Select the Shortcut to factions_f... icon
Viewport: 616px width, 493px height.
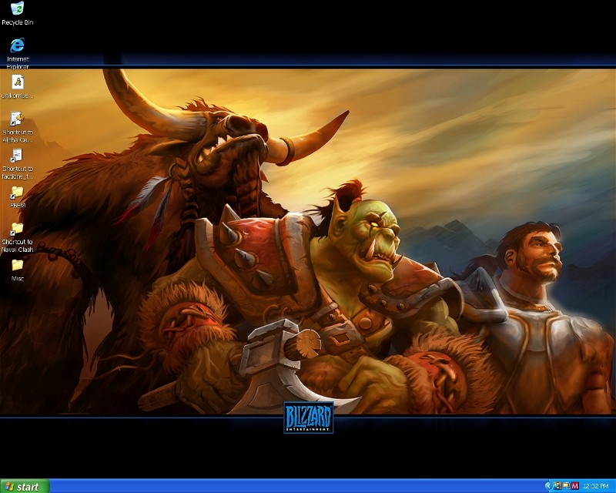(17, 155)
